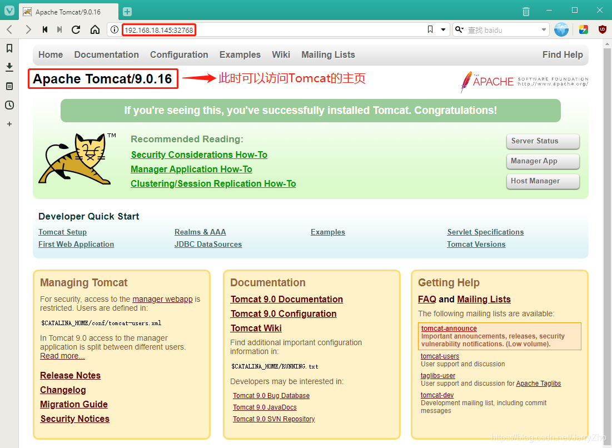Open Tomcat Versions link
The width and height of the screenshot is (612, 448).
point(476,245)
